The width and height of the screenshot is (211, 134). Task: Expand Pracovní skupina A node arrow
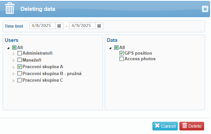pos(13,67)
